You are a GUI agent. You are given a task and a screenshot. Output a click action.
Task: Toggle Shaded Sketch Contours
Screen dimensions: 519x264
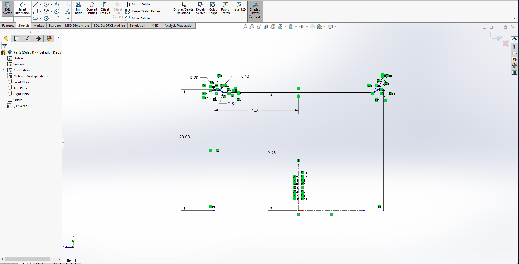255,11
